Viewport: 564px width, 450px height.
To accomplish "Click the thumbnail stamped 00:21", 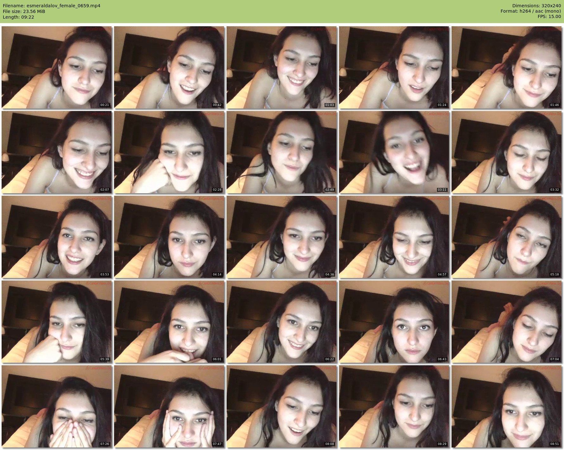I will 57,67.
